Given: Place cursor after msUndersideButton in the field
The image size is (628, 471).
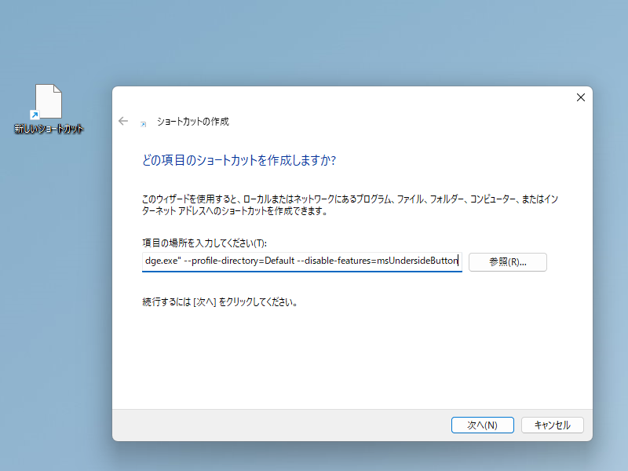Looking at the screenshot, I should tap(458, 262).
